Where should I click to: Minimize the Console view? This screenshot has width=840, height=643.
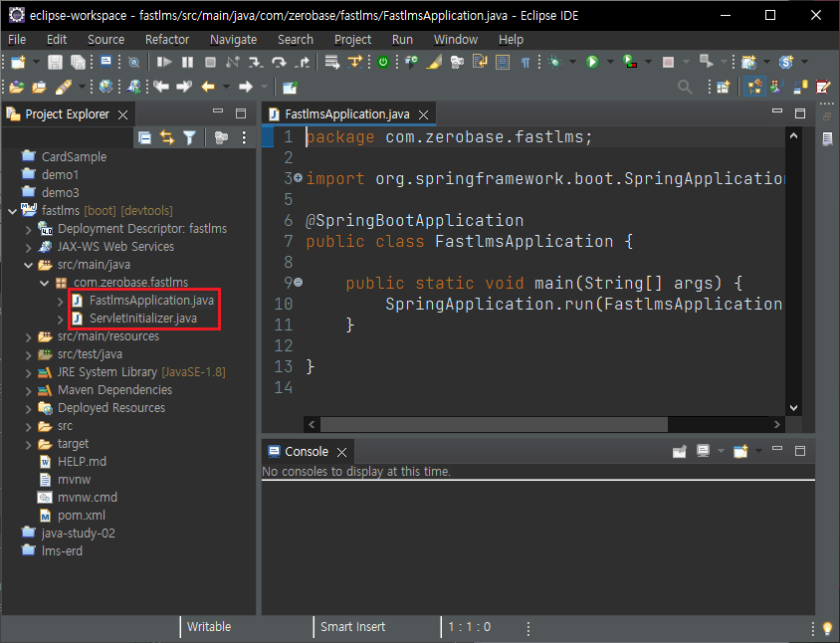point(777,449)
